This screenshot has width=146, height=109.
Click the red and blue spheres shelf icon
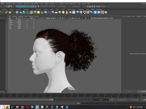(x=6, y=12)
